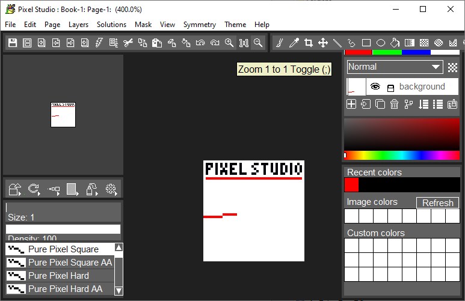Viewport: 465px width, 301px height.
Task: Click the import layer arrow icon
Action: click(366, 105)
